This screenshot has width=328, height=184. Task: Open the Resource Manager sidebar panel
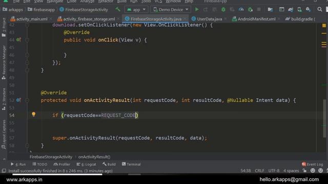[x=4, y=62]
